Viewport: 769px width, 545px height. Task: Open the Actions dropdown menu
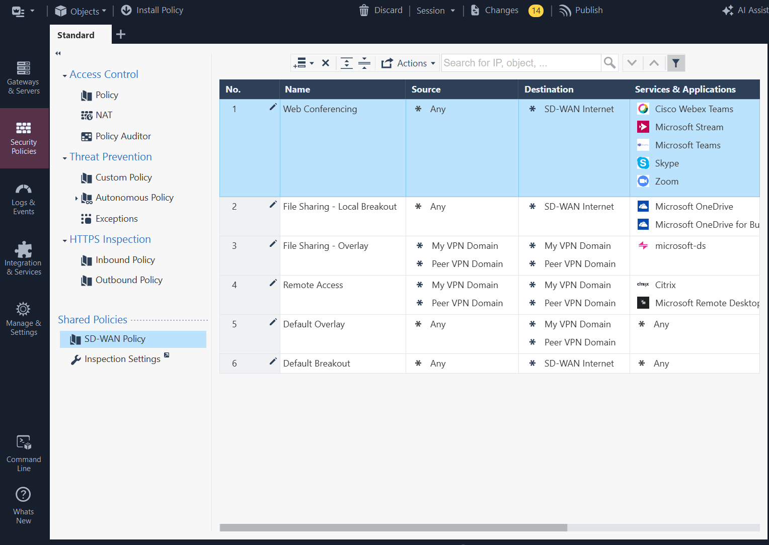point(408,63)
